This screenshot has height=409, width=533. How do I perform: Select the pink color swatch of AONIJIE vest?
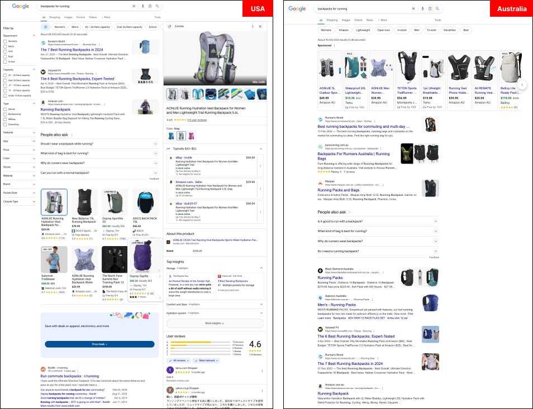click(192, 136)
